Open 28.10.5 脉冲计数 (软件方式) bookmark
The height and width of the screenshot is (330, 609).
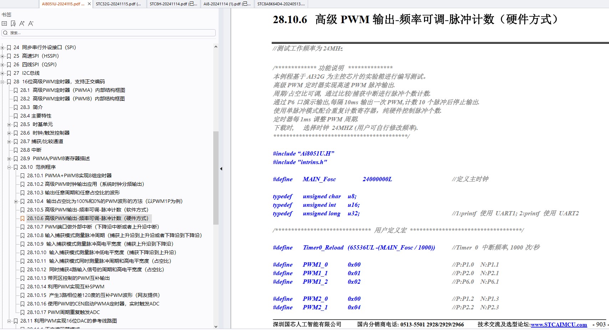coord(88,210)
